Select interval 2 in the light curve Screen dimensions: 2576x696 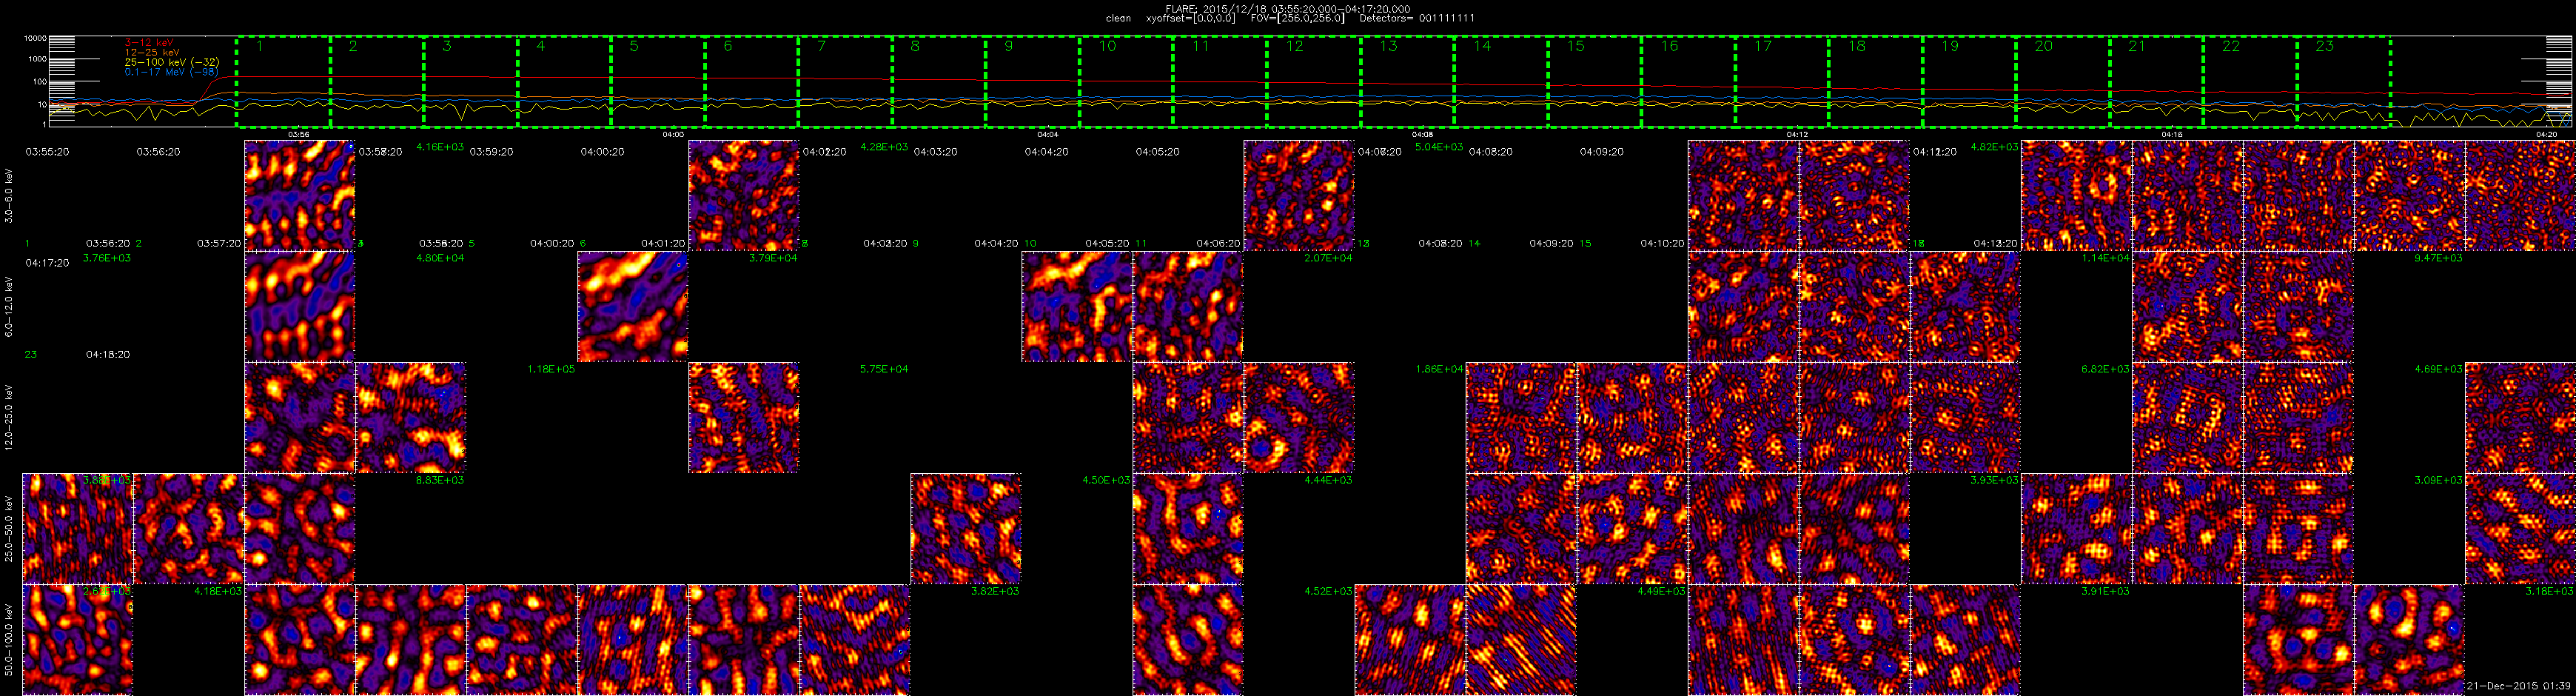(377, 82)
